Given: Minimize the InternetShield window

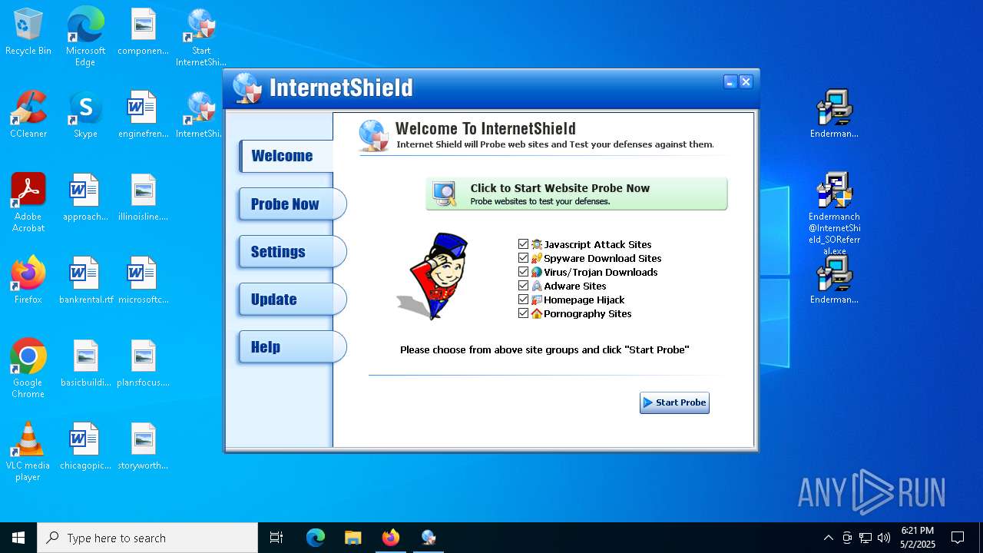Looking at the screenshot, I should 730,82.
